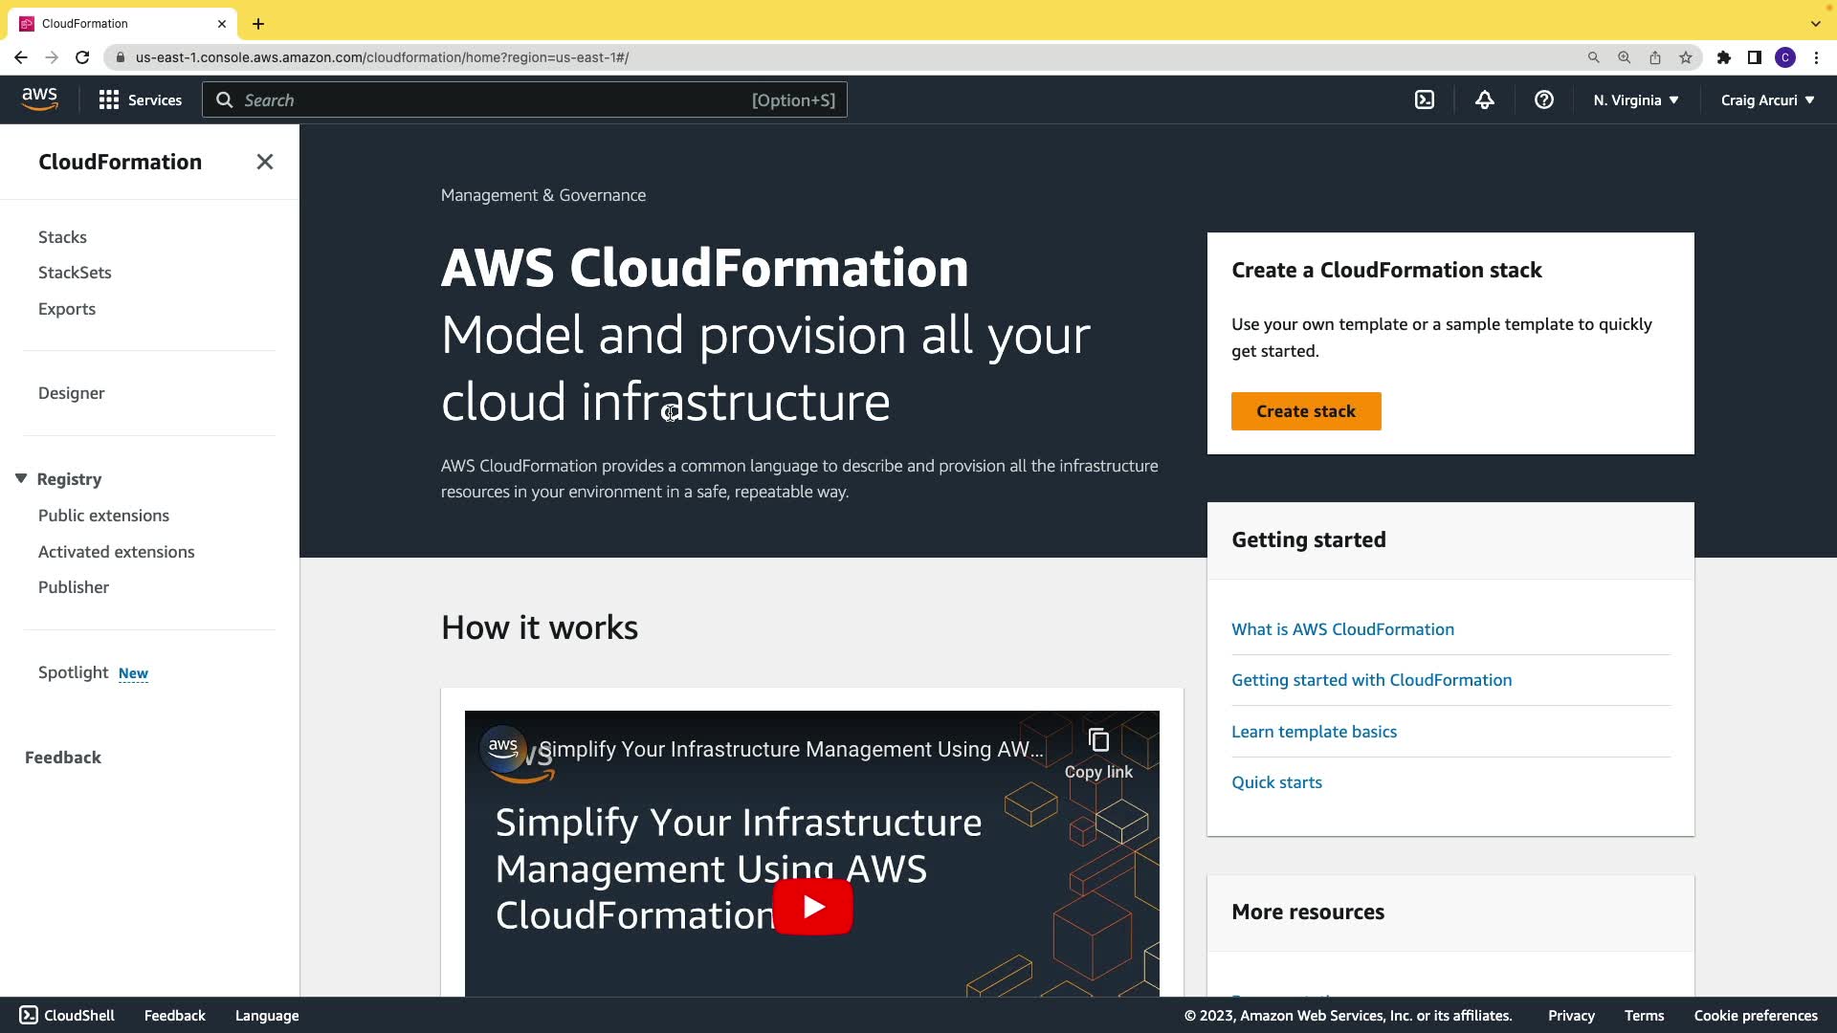Collapse the Registry section
The image size is (1837, 1033).
(21, 479)
